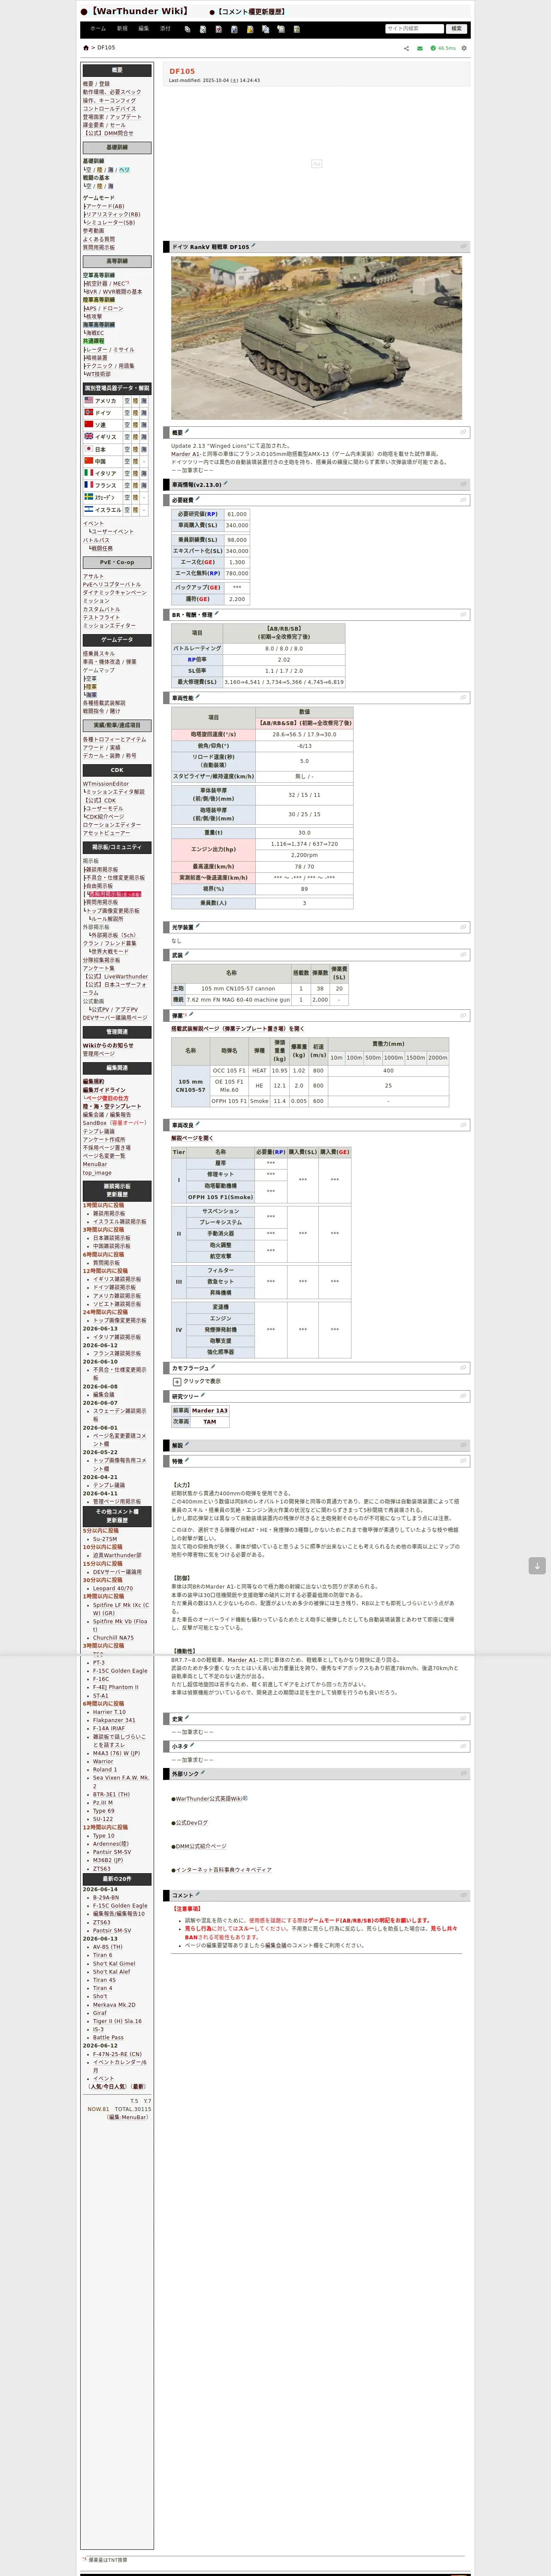Open the 質問用掲示板 link under 参考動画
Screen dimensions: 551x2576
99,248
